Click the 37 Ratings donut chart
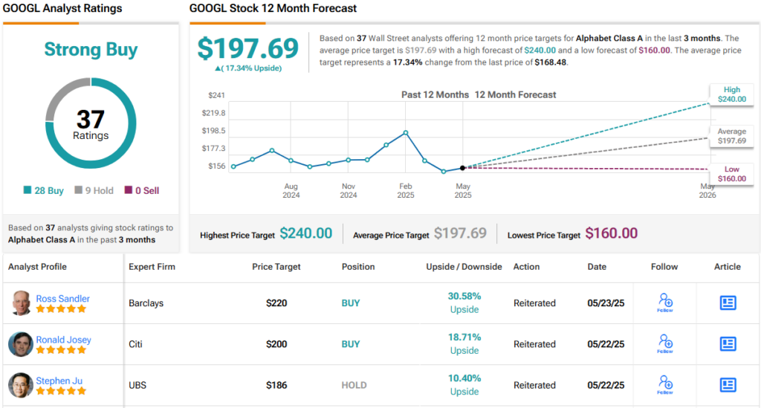 91,123
